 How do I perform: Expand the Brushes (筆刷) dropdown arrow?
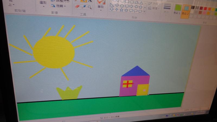101,10
